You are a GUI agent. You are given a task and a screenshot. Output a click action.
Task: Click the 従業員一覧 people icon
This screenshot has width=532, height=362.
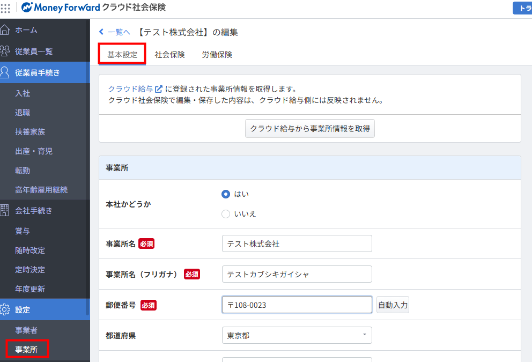point(5,51)
